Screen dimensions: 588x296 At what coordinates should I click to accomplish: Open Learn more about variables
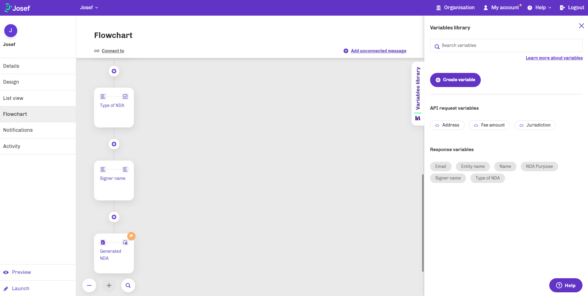[x=554, y=58]
